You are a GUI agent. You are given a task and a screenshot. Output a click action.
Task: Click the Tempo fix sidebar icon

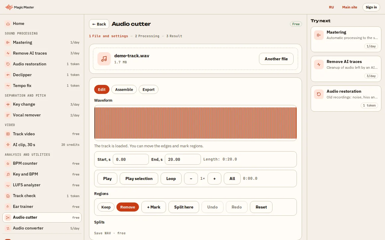(x=8, y=86)
